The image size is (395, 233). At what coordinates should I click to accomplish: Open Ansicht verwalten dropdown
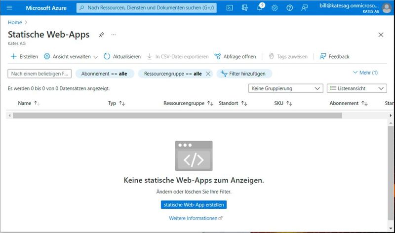coord(71,57)
